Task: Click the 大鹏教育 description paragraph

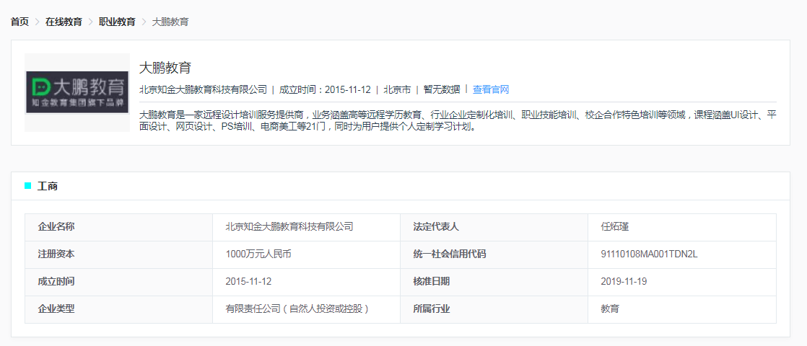Action: [458, 121]
